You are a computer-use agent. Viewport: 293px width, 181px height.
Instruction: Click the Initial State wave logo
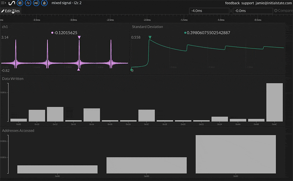pos(11,3)
